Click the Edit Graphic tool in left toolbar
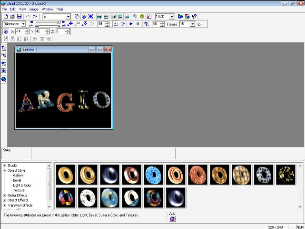The width and height of the screenshot is (305, 229). click(4, 71)
